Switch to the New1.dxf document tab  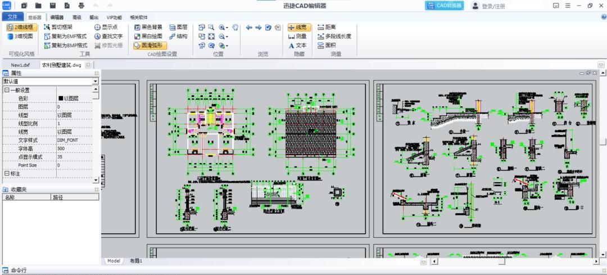pyautogui.click(x=20, y=65)
